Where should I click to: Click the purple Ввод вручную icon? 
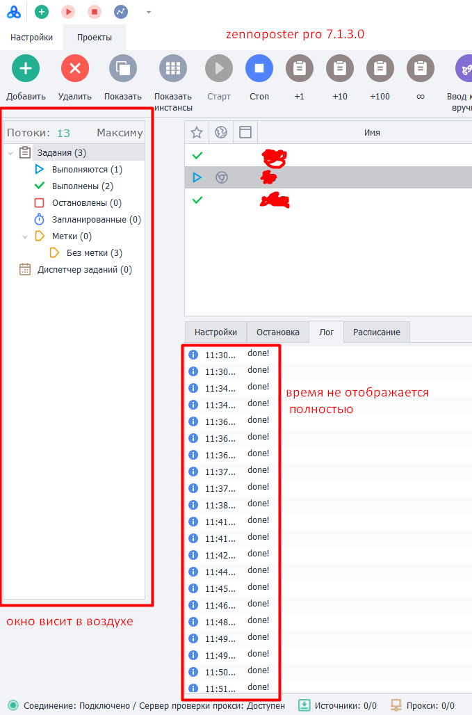(464, 68)
